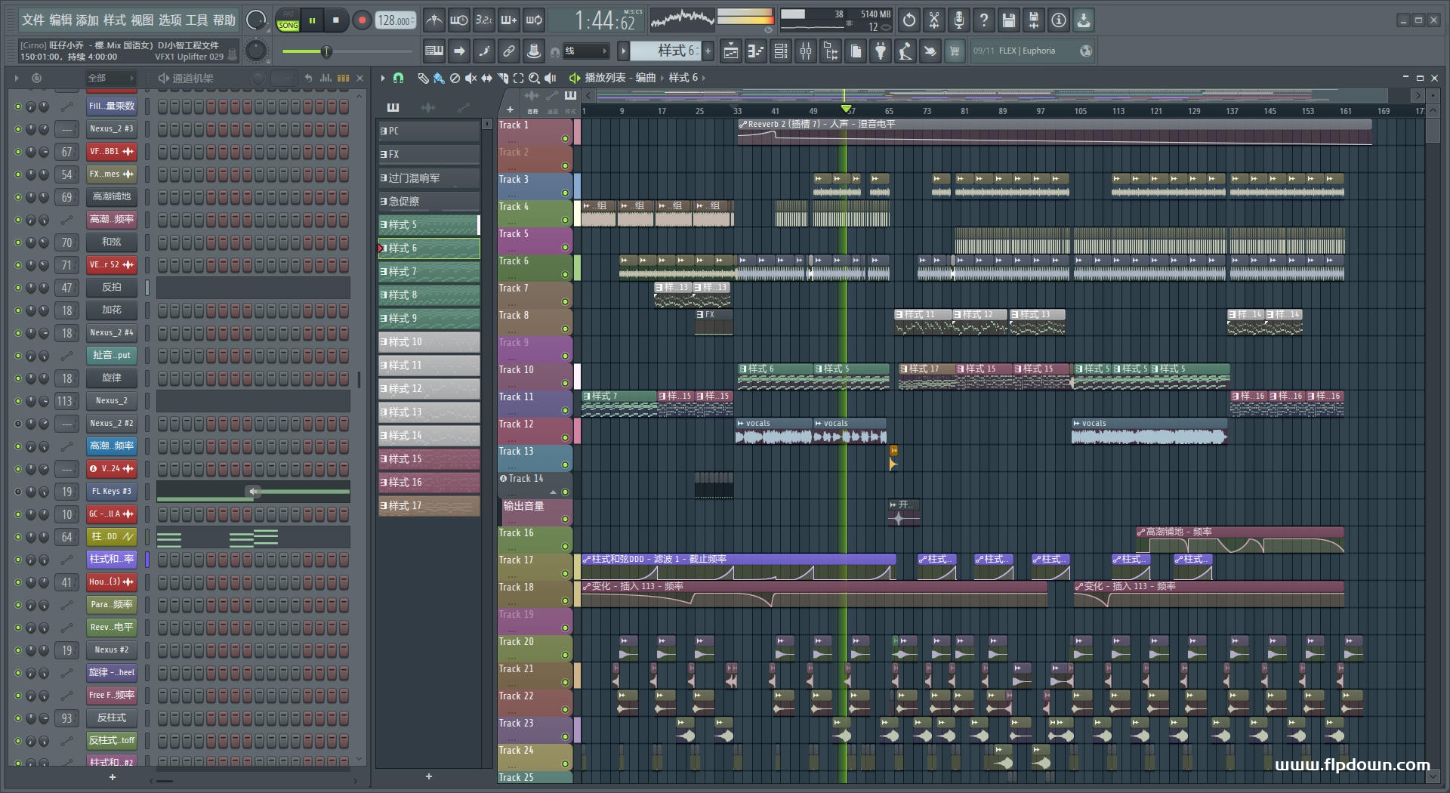Expand the pattern selector arrow left of 样式 6

[x=623, y=51]
